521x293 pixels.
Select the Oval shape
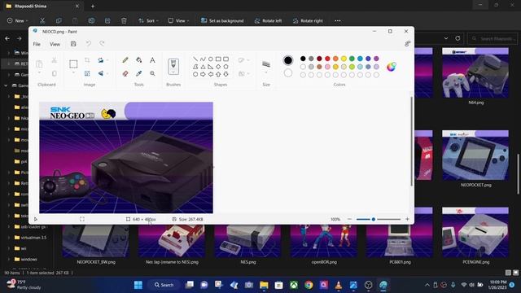pos(210,59)
